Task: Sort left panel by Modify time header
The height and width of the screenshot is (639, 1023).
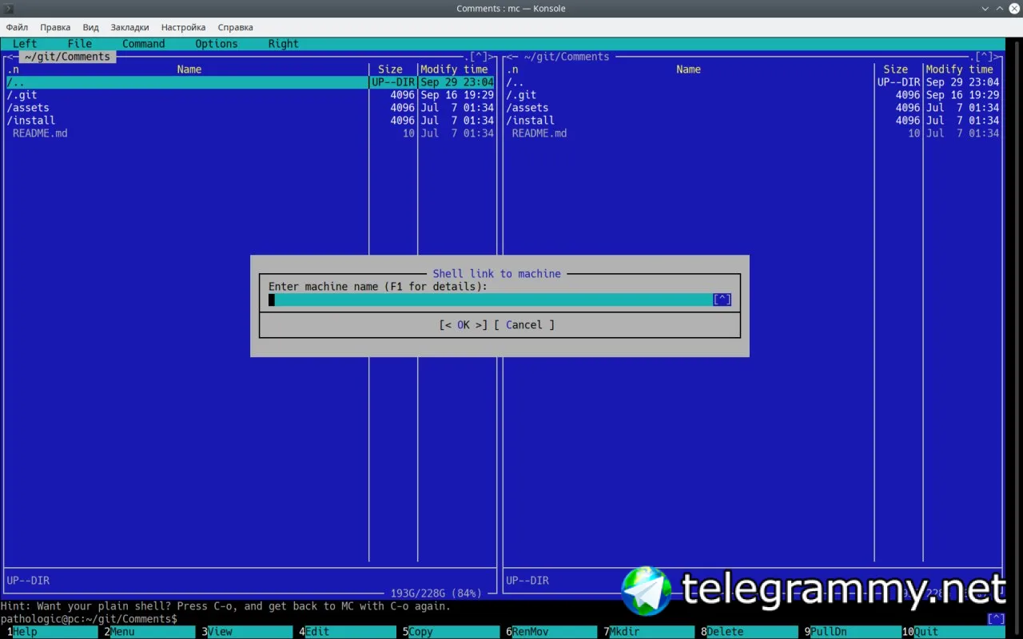Action: [454, 69]
